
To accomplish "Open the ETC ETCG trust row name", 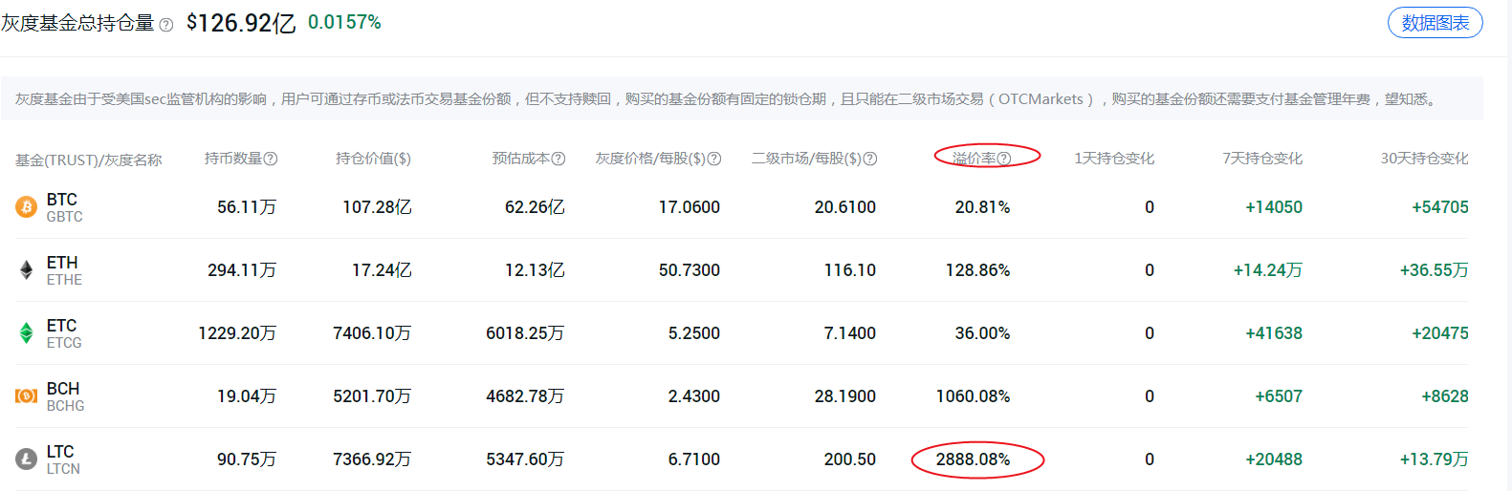I will (64, 333).
